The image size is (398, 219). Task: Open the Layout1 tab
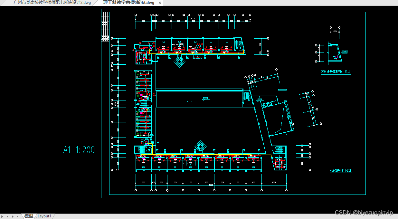tap(44, 216)
